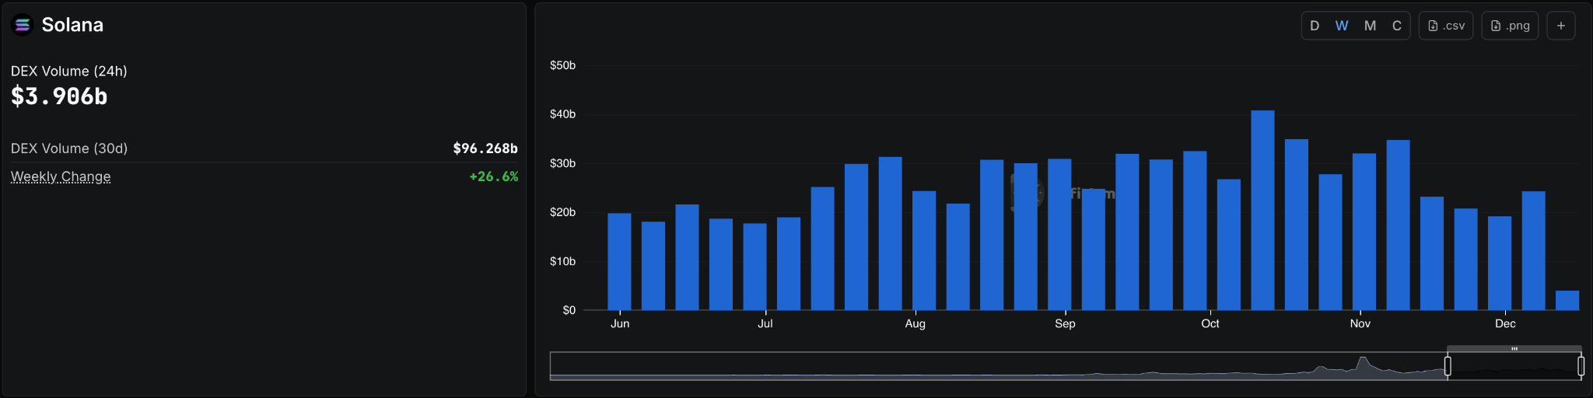Click the Oct x-axis label
The height and width of the screenshot is (398, 1593).
click(x=1210, y=323)
